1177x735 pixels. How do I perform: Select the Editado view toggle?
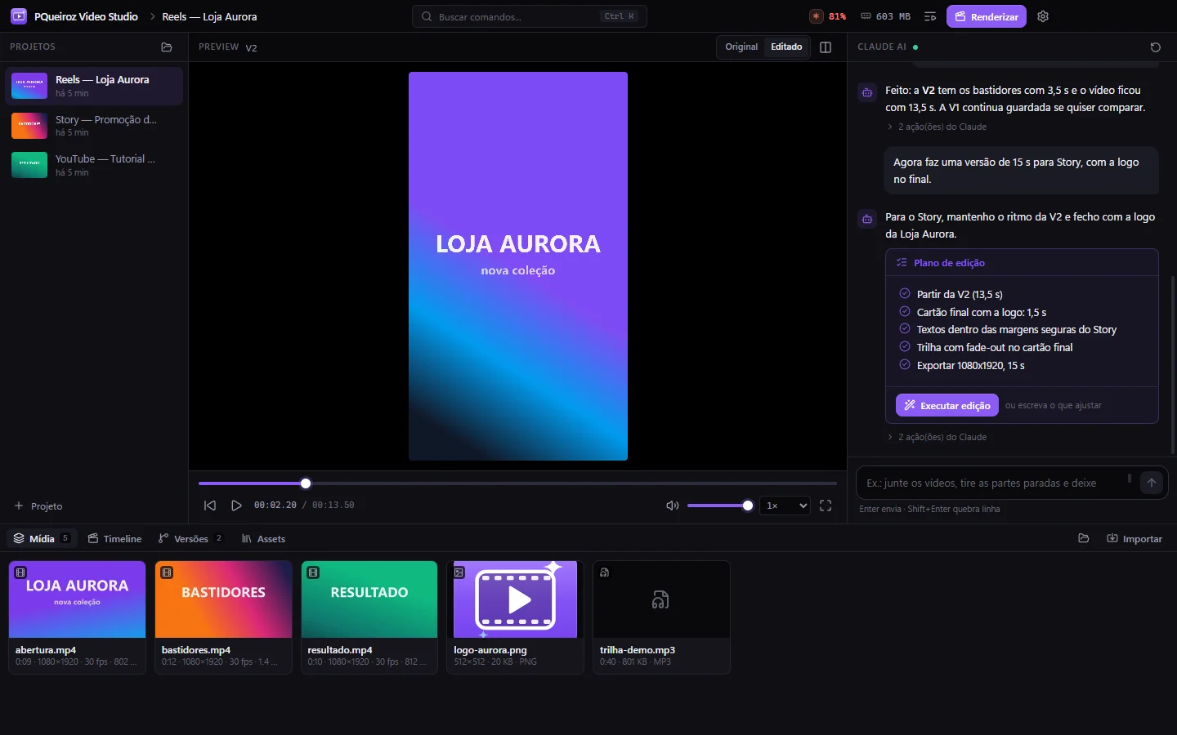[x=786, y=47]
